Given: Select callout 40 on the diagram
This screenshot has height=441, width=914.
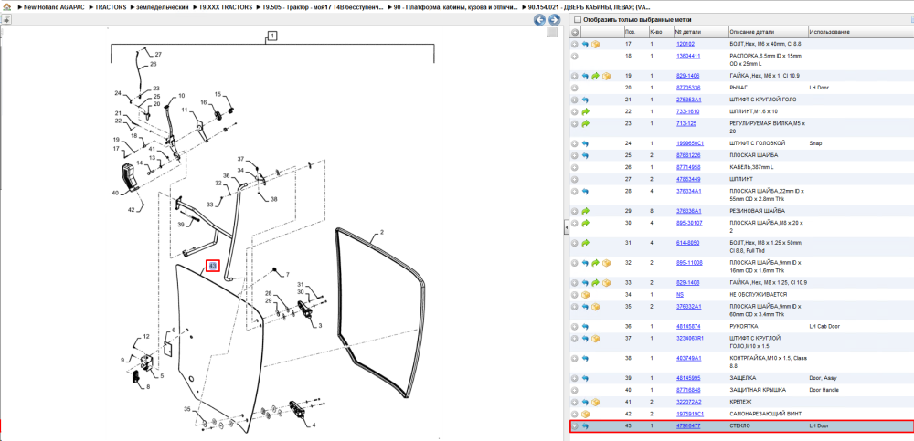Looking at the screenshot, I should point(115,193).
